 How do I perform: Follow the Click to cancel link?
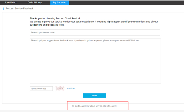point(110,106)
